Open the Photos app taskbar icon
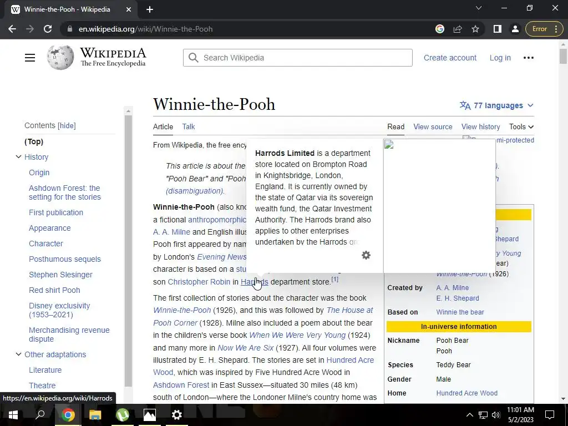 tap(150, 415)
